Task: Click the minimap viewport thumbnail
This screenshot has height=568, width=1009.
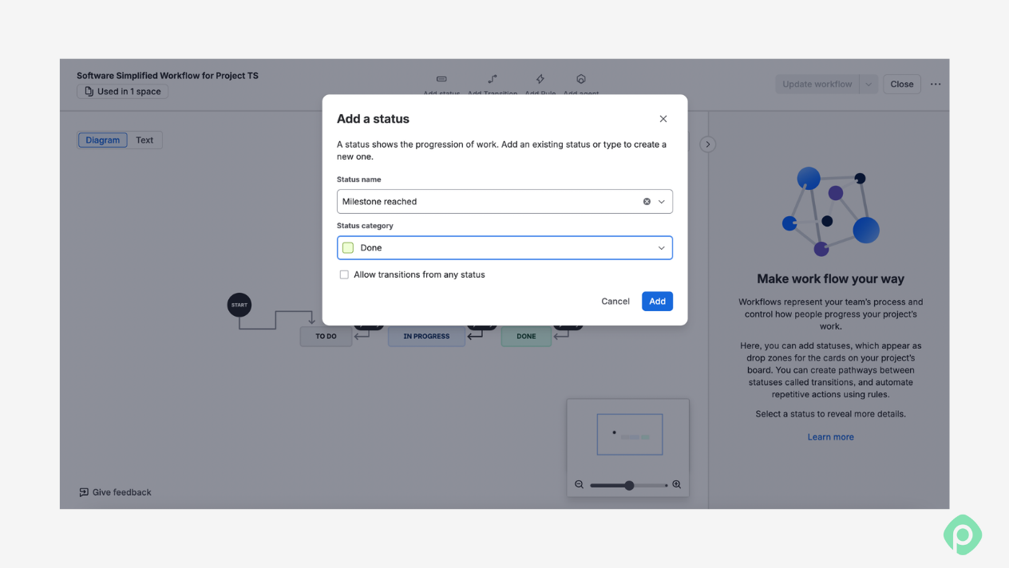Action: click(630, 435)
